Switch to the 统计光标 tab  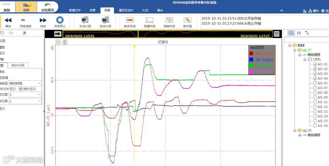click(18, 65)
